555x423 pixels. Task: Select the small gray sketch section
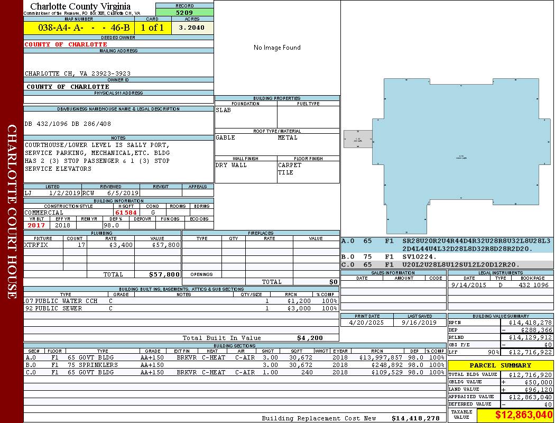tap(358, 139)
